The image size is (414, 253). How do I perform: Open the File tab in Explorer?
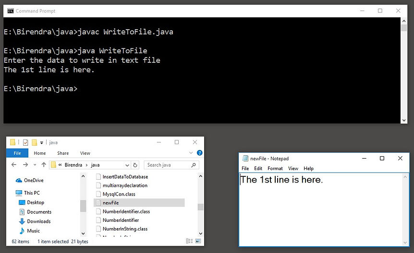(17, 153)
